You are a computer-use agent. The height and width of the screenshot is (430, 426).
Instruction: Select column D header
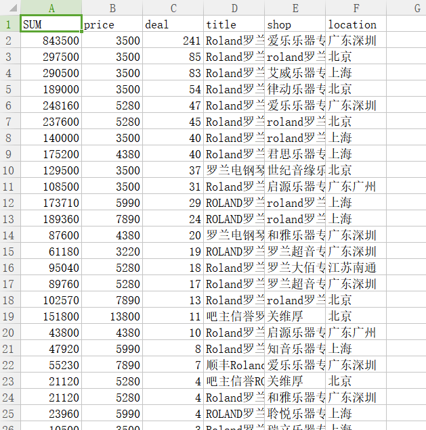coord(234,7)
